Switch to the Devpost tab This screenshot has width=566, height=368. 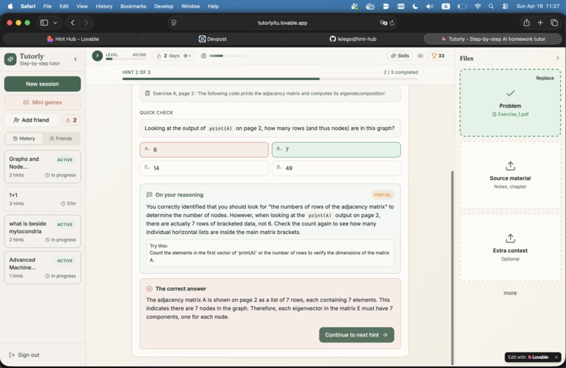click(213, 39)
